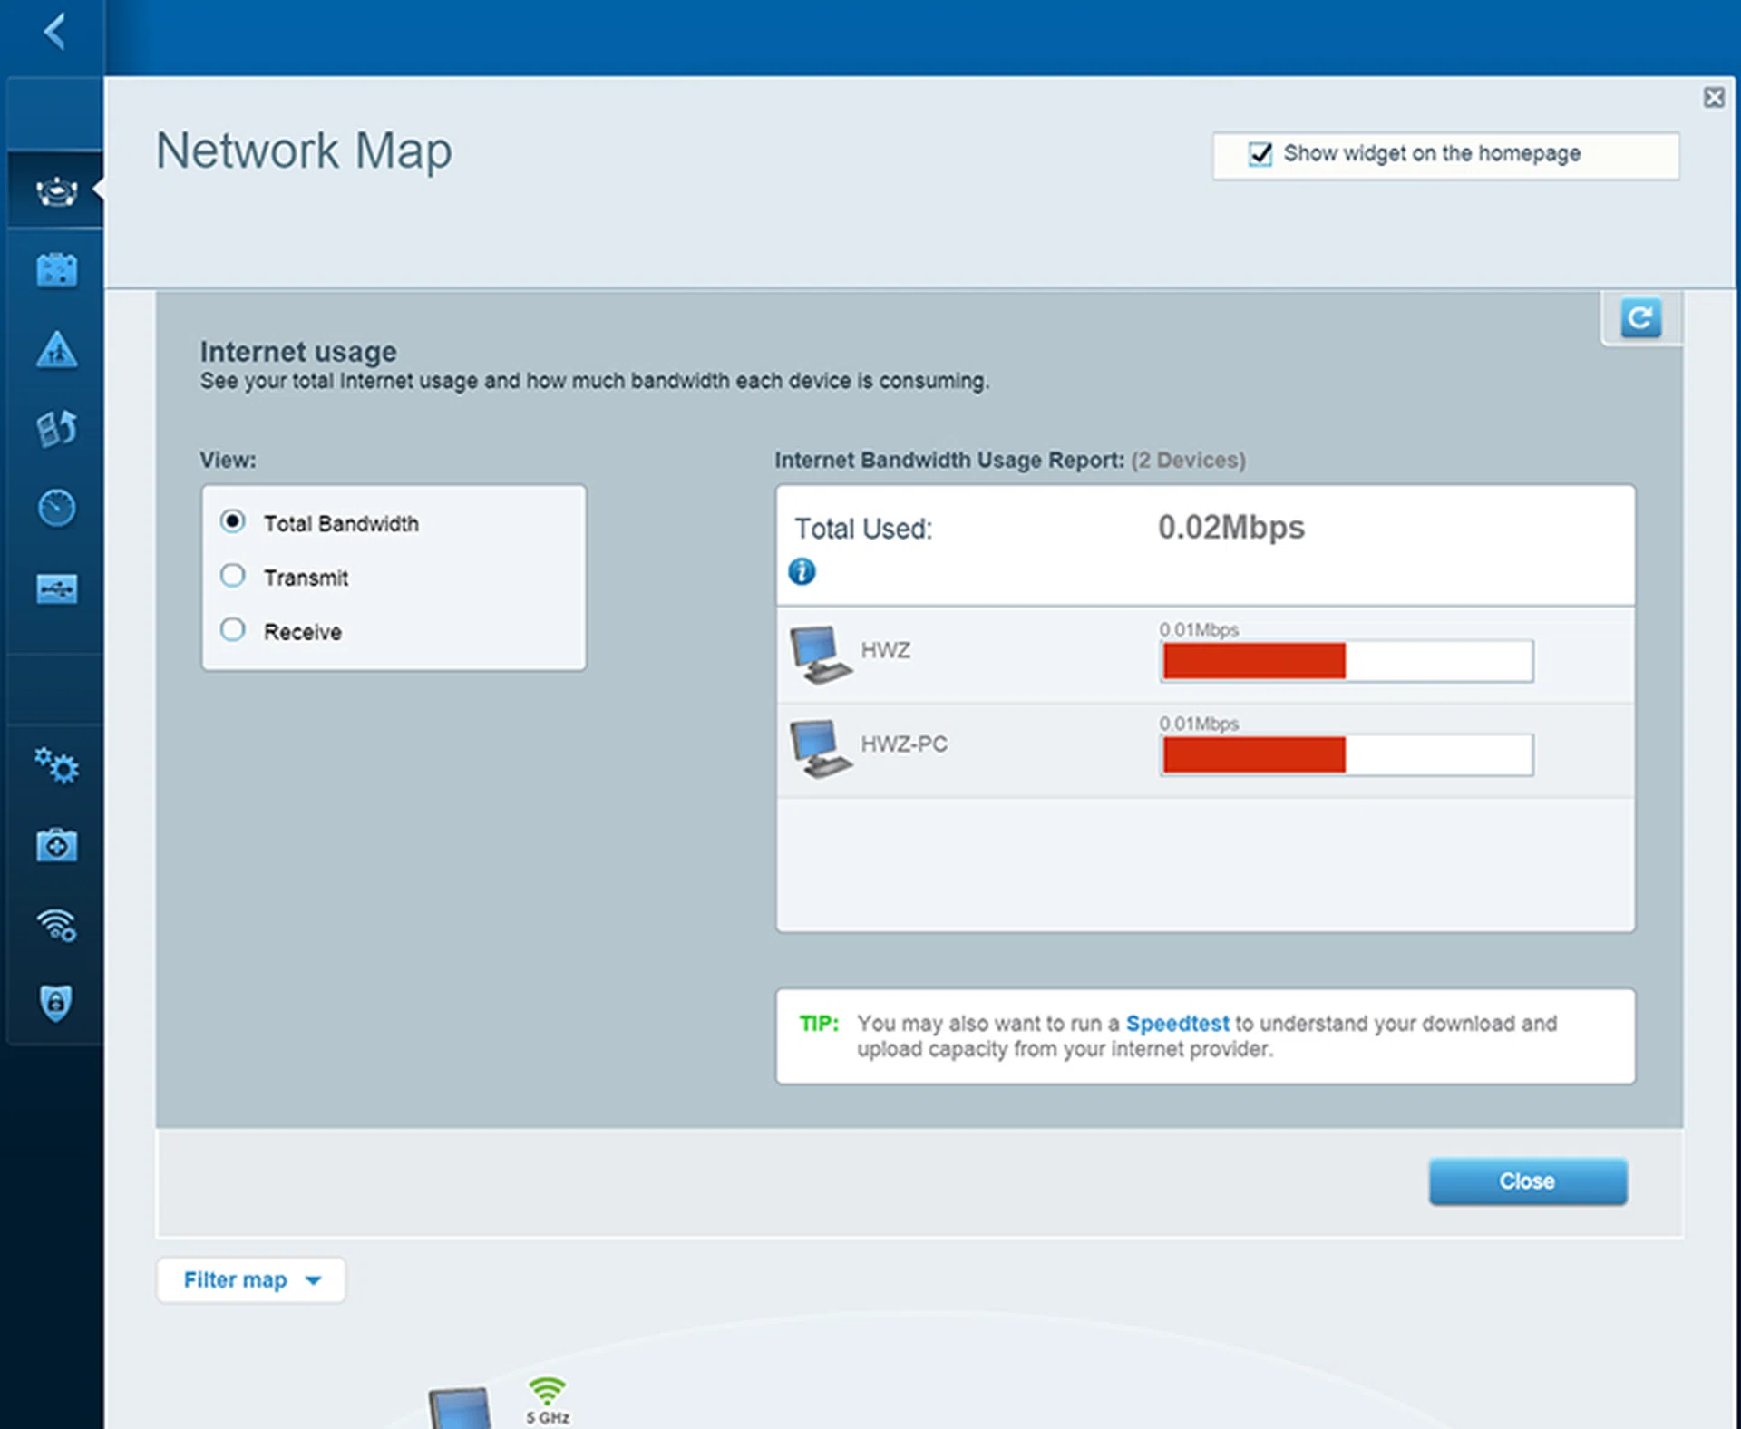Open External Storage USB icon
This screenshot has width=1741, height=1429.
(x=56, y=588)
